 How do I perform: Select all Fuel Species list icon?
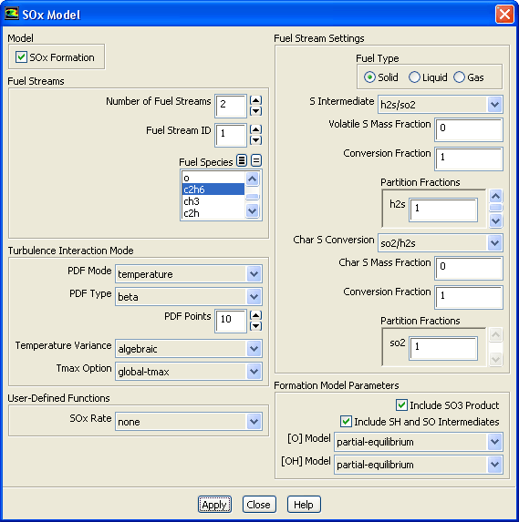point(242,161)
